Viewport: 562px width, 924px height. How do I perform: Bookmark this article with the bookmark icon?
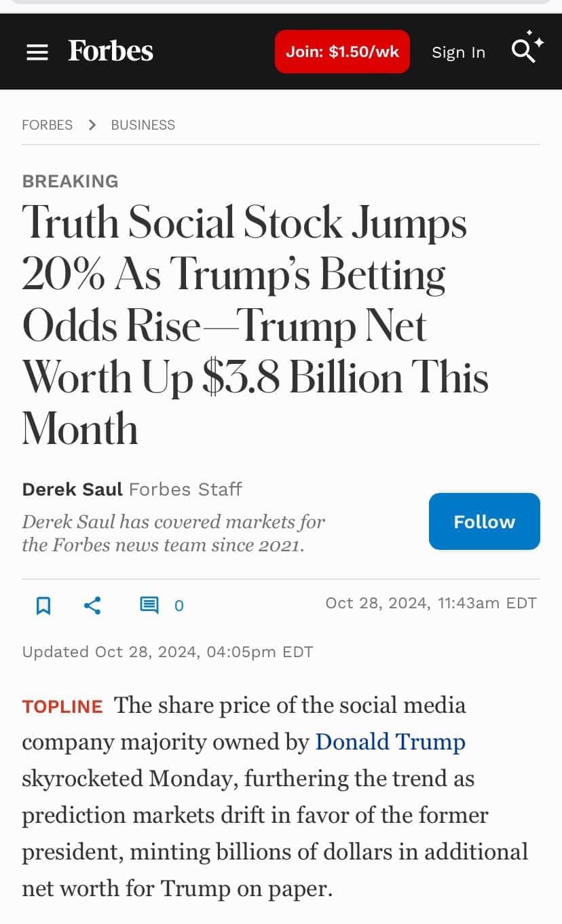(43, 605)
